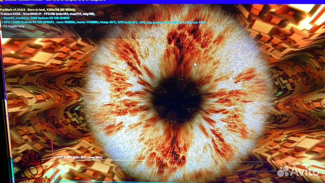Click the 'GPU 1 (AMD Radeon RX 580 2048SP)' status line
This screenshot has height=183, width=325.
(x=103, y=22)
